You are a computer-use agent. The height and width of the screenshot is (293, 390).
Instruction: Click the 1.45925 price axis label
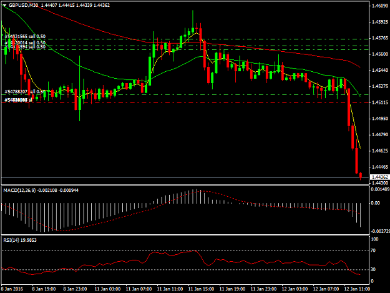pos(380,22)
